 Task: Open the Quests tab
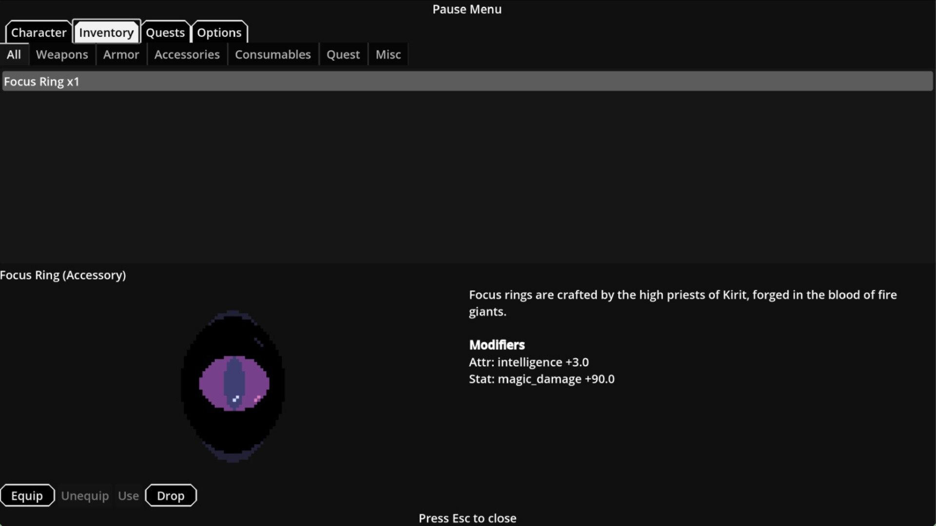coord(165,33)
